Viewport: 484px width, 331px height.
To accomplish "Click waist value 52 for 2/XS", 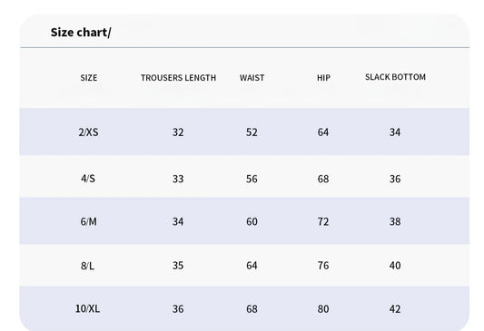I will (252, 132).
